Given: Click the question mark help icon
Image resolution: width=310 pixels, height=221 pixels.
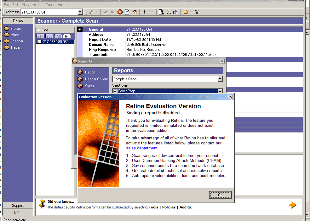Looking at the screenshot, I should (197, 12).
